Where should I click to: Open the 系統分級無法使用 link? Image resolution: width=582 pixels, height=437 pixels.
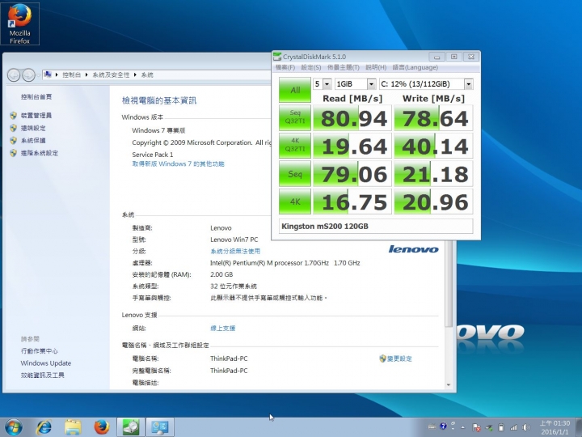(x=235, y=251)
